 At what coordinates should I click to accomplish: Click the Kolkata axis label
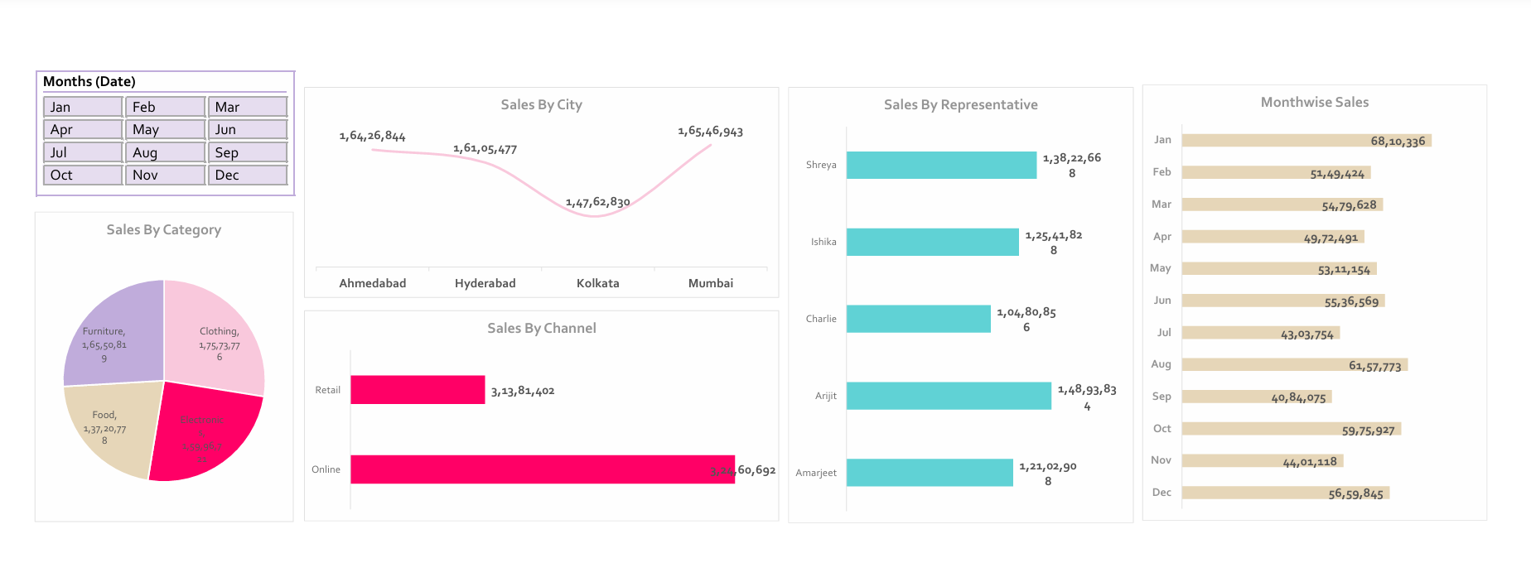(597, 282)
